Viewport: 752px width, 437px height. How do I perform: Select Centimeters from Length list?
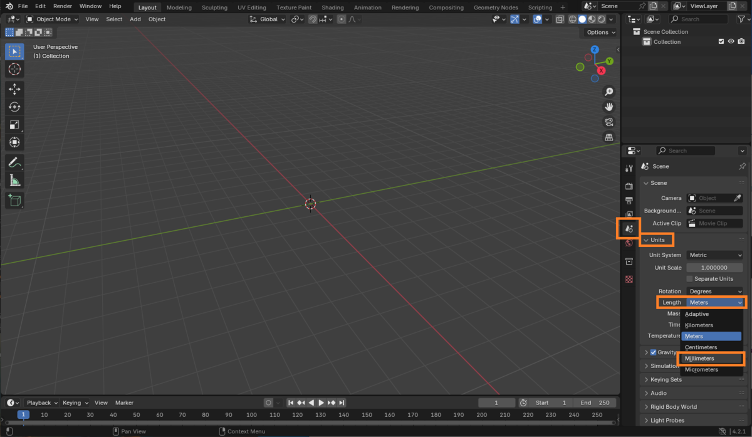pyautogui.click(x=712, y=347)
